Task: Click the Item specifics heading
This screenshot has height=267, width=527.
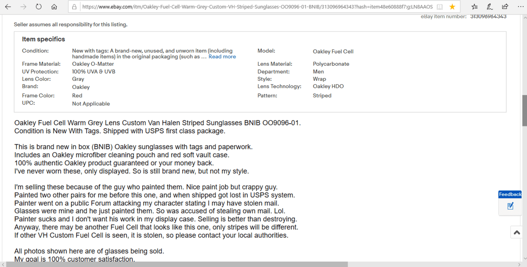Action: click(43, 39)
